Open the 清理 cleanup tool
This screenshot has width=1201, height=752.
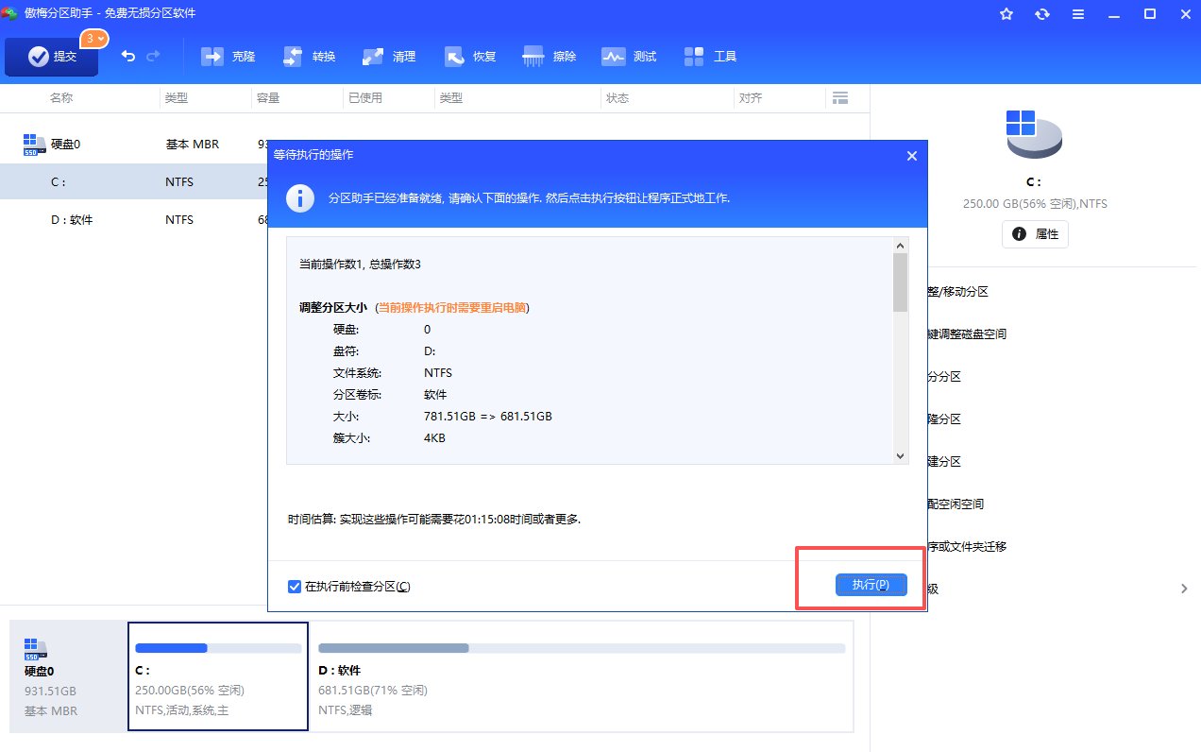click(389, 57)
